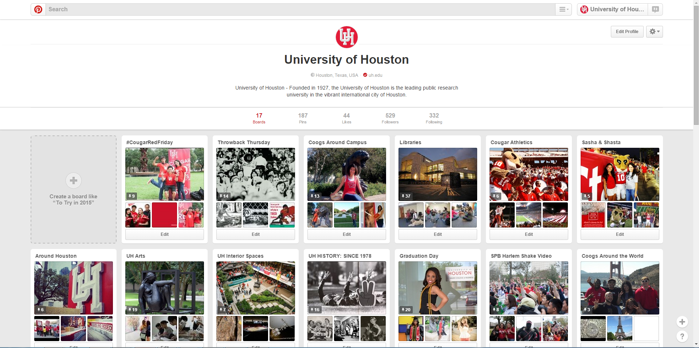Click pin count badge 20 on Graduation Day
The height and width of the screenshot is (348, 699).
coord(406,309)
